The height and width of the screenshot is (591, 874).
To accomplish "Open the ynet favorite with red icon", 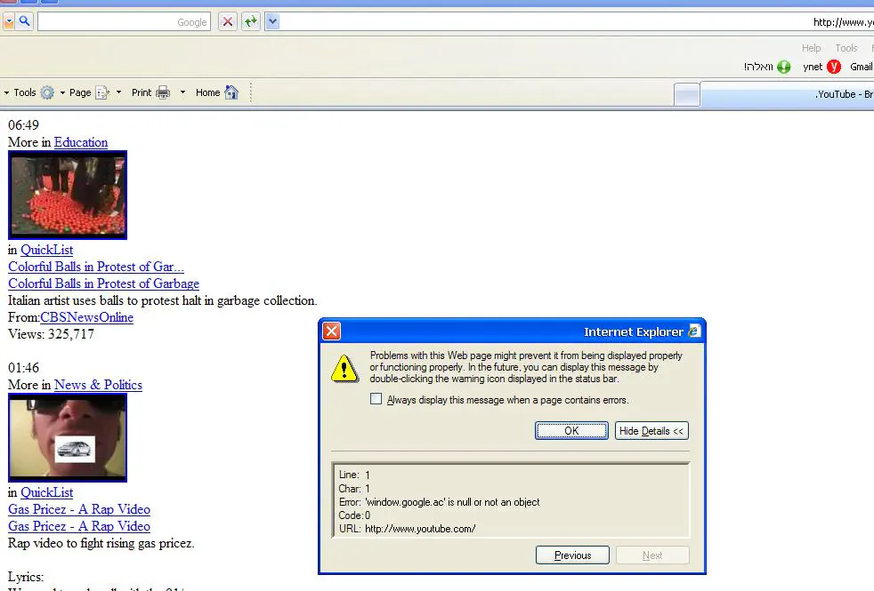I will tap(834, 67).
